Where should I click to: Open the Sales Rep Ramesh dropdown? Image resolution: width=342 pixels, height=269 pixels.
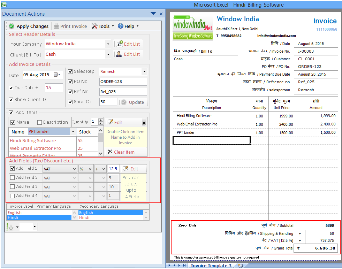[144, 71]
